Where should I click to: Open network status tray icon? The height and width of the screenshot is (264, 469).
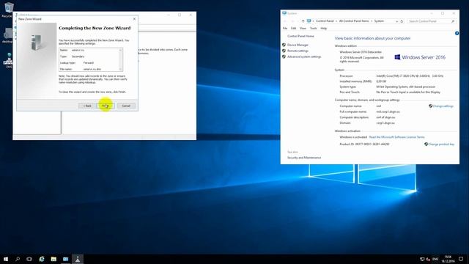(422, 259)
